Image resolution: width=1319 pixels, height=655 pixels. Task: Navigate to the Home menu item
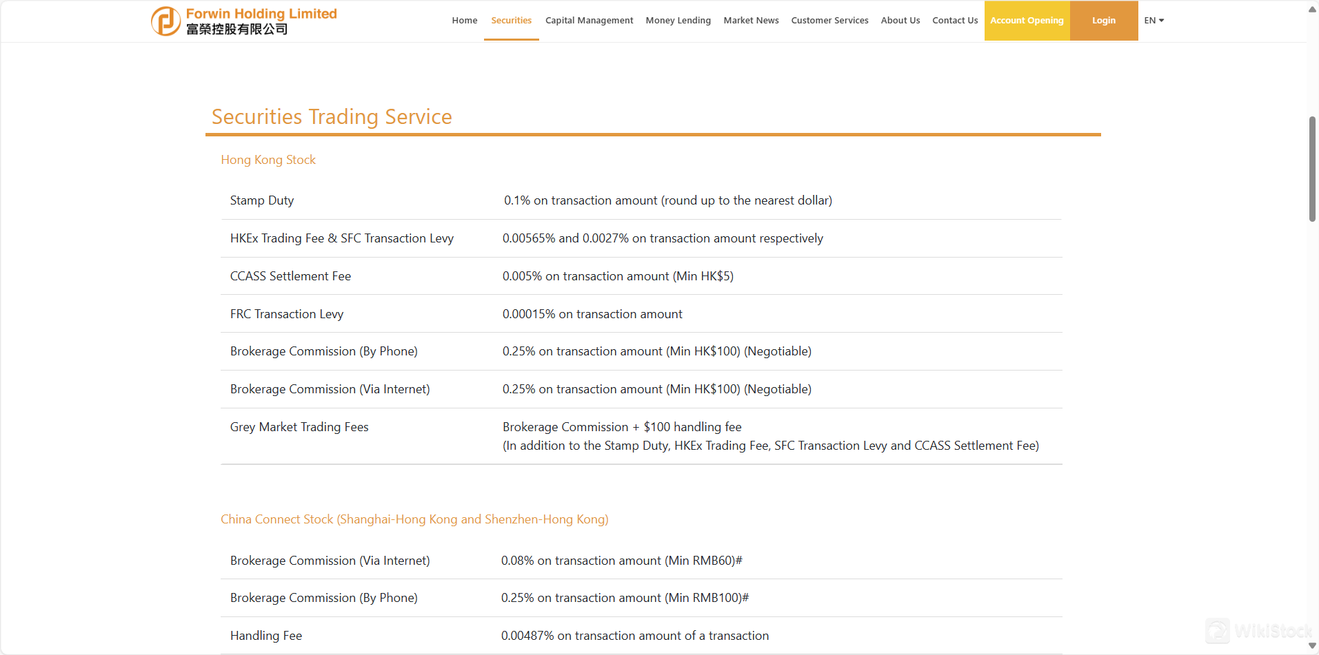464,20
